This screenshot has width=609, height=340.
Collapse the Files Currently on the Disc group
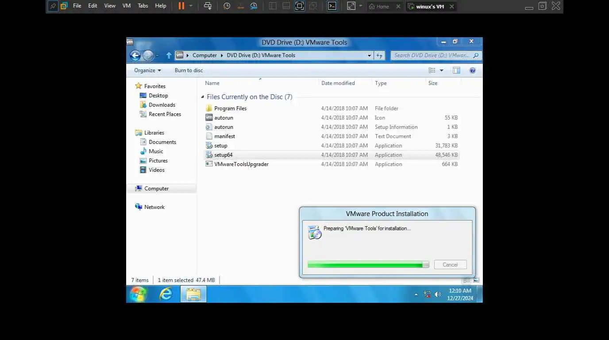pos(203,97)
